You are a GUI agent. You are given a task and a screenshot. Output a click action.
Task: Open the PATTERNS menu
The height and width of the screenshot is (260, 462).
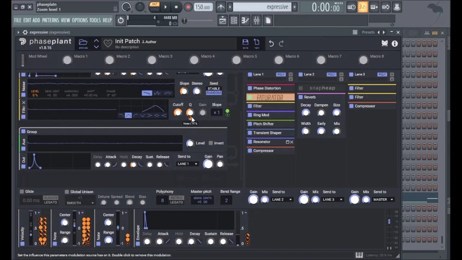click(51, 20)
